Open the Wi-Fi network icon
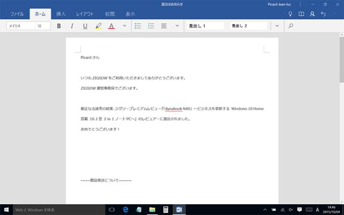The image size is (344, 215). [282, 210]
